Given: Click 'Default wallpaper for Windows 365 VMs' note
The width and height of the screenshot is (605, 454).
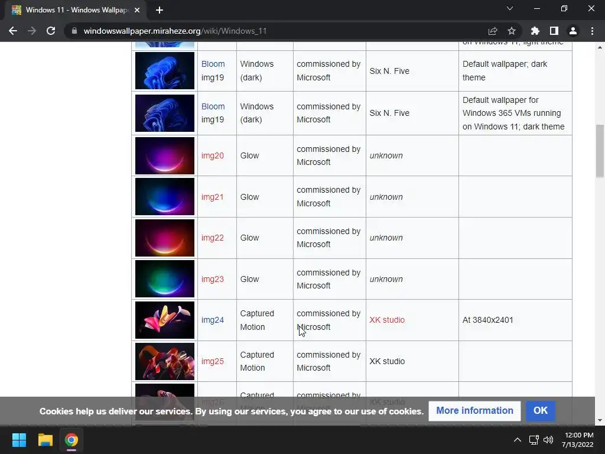Looking at the screenshot, I should (x=513, y=113).
